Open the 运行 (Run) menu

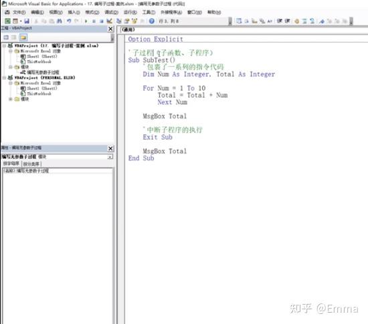130,12
